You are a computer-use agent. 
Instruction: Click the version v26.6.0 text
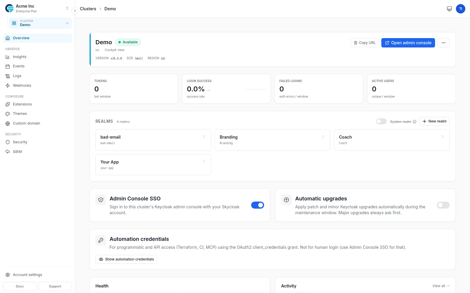(x=116, y=58)
